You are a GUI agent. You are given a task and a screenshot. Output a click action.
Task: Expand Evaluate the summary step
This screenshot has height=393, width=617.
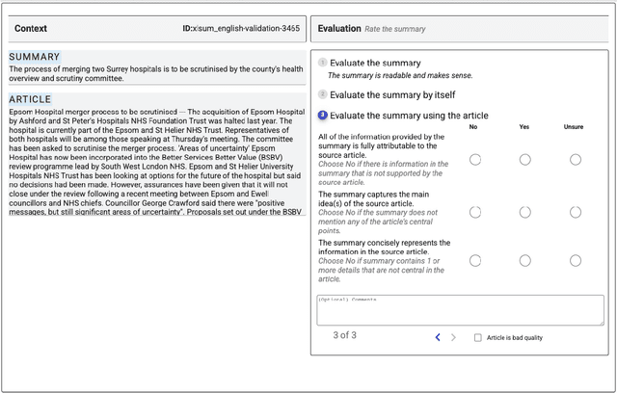tap(375, 64)
